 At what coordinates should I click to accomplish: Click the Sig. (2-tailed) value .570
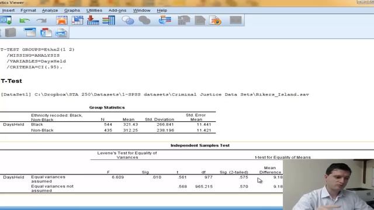244,187
